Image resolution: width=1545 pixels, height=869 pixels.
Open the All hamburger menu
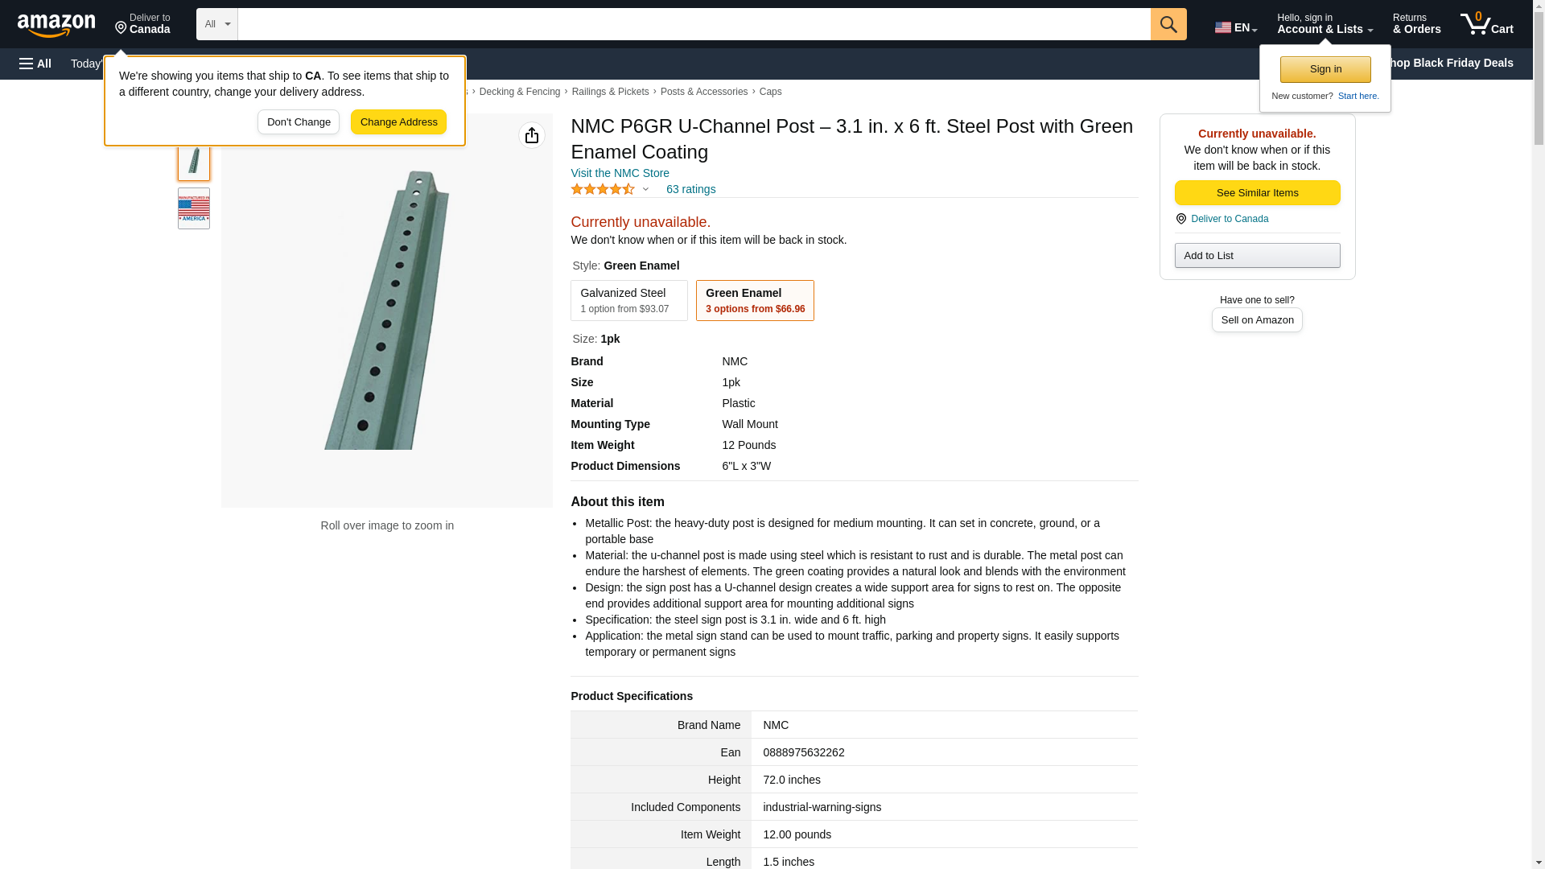coord(35,64)
